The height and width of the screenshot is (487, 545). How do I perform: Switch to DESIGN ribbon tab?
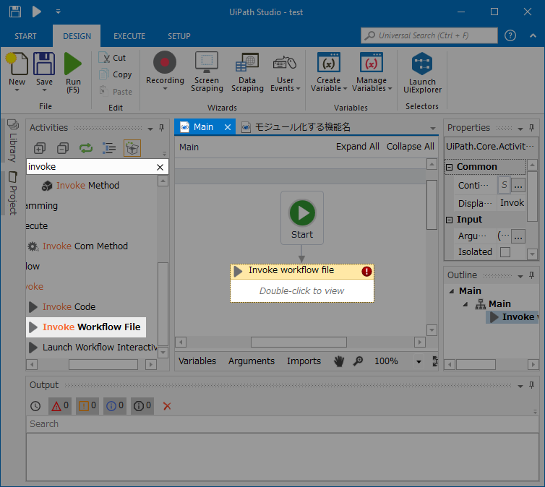pyautogui.click(x=77, y=36)
